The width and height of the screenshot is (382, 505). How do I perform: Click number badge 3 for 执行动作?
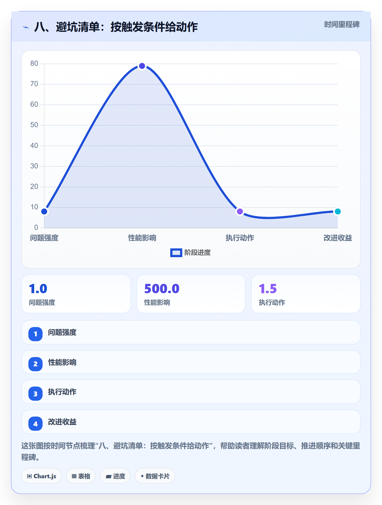coord(35,394)
